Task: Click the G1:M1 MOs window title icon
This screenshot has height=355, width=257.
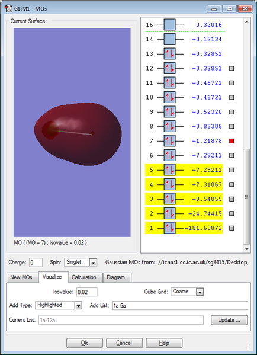Action: [8, 9]
